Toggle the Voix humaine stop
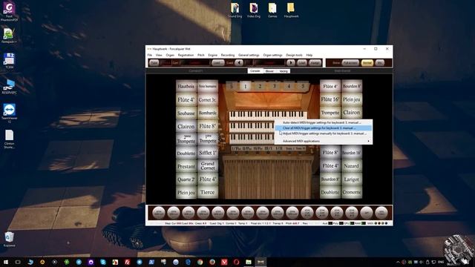The width and height of the screenshot is (475, 267). coord(208,86)
